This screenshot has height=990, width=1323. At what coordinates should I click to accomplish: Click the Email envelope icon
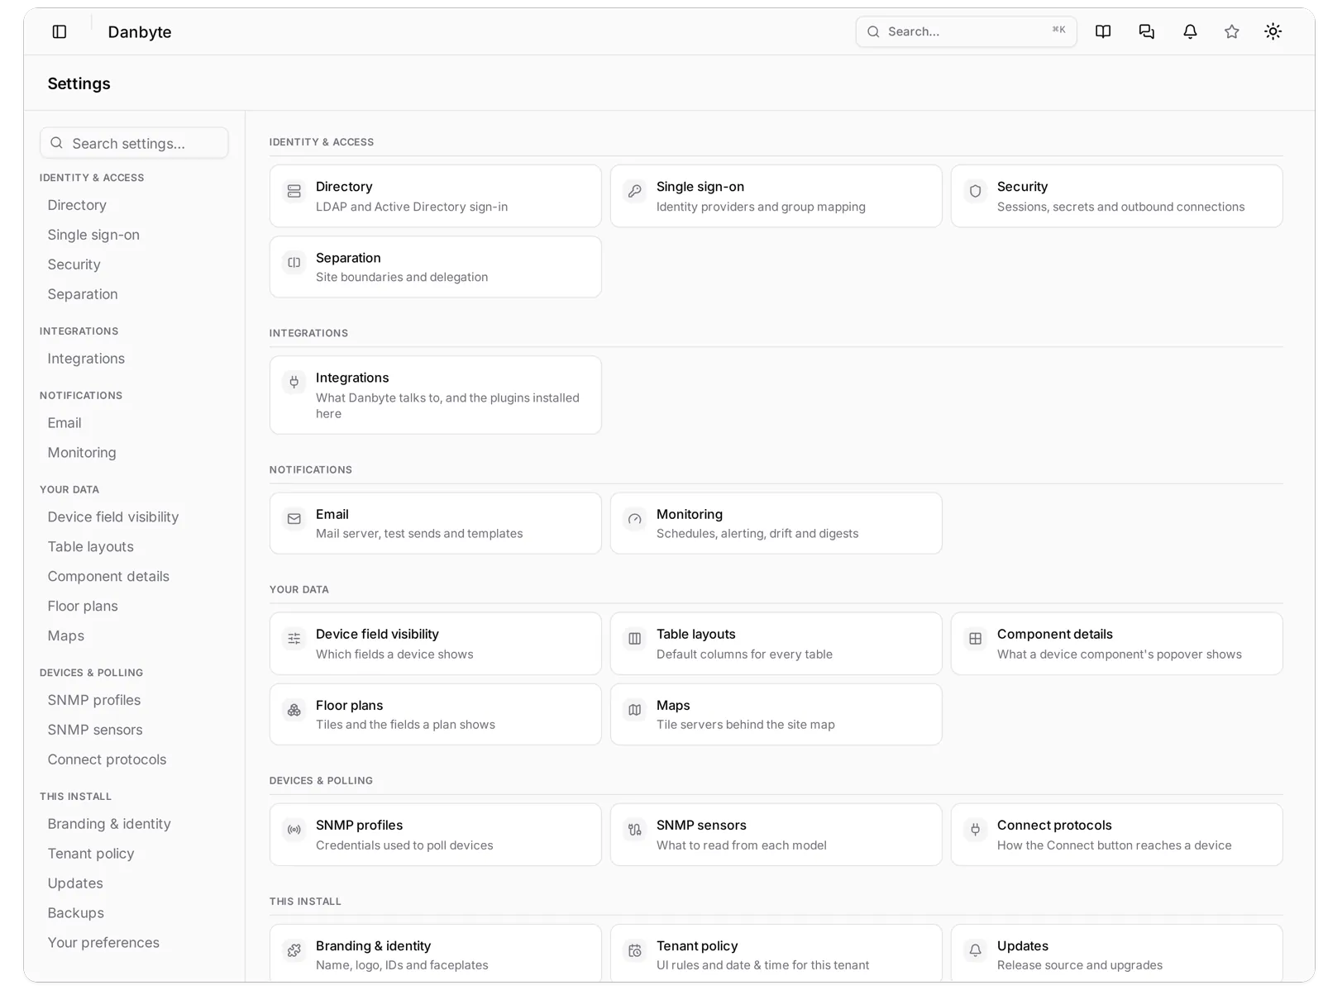point(294,519)
